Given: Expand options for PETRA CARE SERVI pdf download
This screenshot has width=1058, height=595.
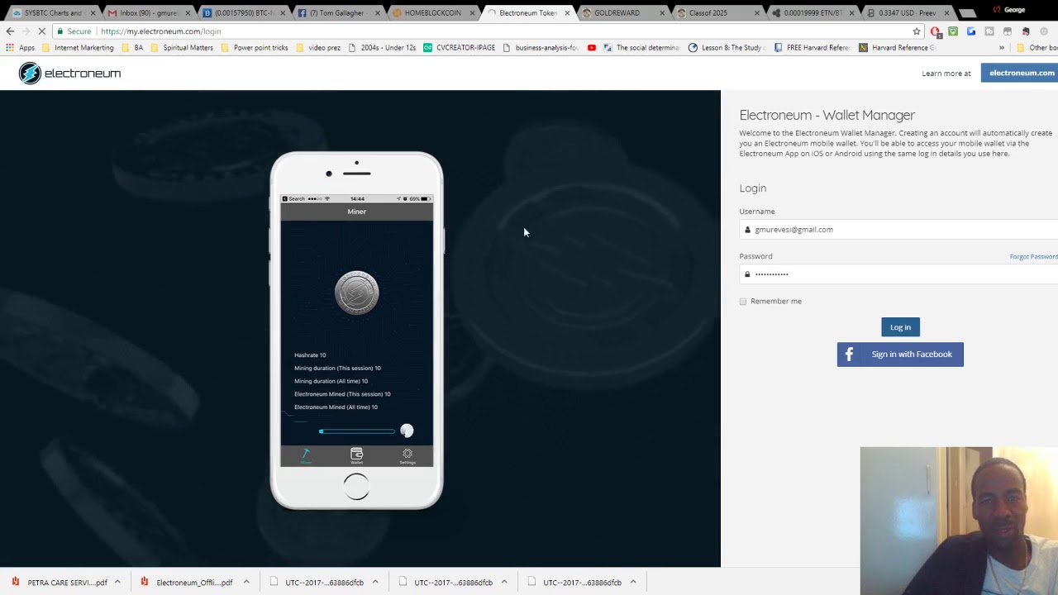Looking at the screenshot, I should click(117, 582).
